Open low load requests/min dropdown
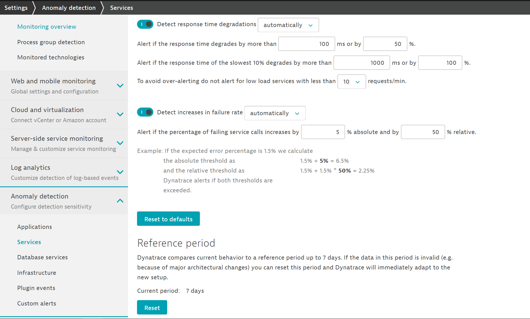 tap(351, 82)
